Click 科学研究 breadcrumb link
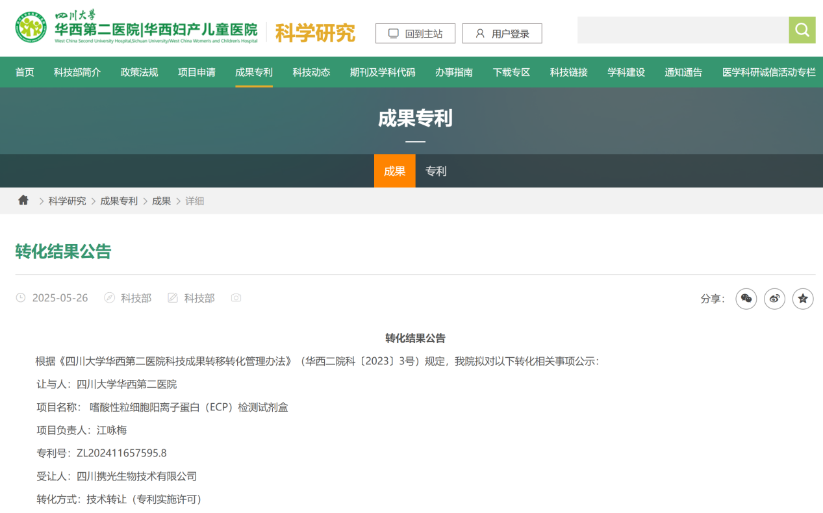 point(67,201)
